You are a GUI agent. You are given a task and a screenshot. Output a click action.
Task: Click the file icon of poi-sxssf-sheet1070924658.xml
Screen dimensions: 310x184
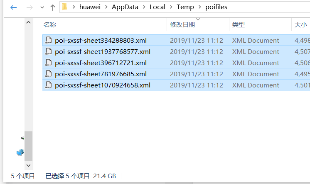pyautogui.click(x=48, y=85)
